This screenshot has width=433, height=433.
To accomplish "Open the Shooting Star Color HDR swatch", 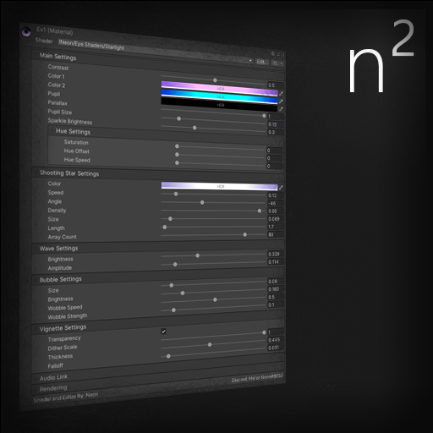I will point(219,186).
